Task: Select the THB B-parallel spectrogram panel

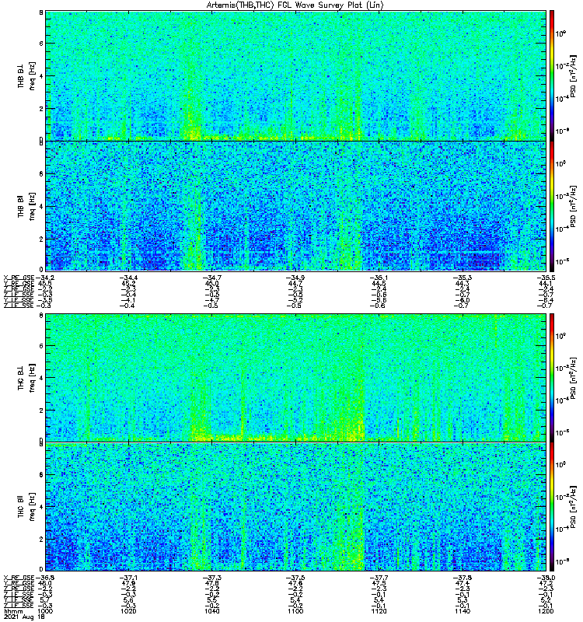Action: [x=296, y=206]
